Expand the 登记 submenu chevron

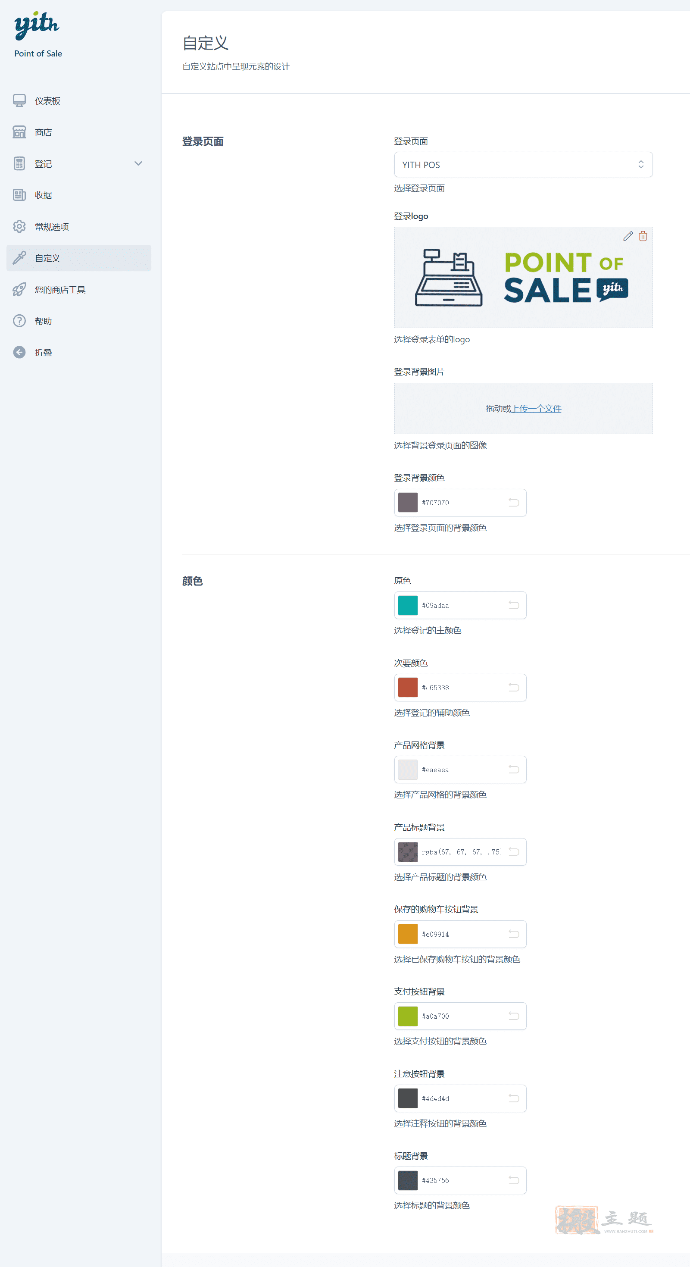point(138,164)
